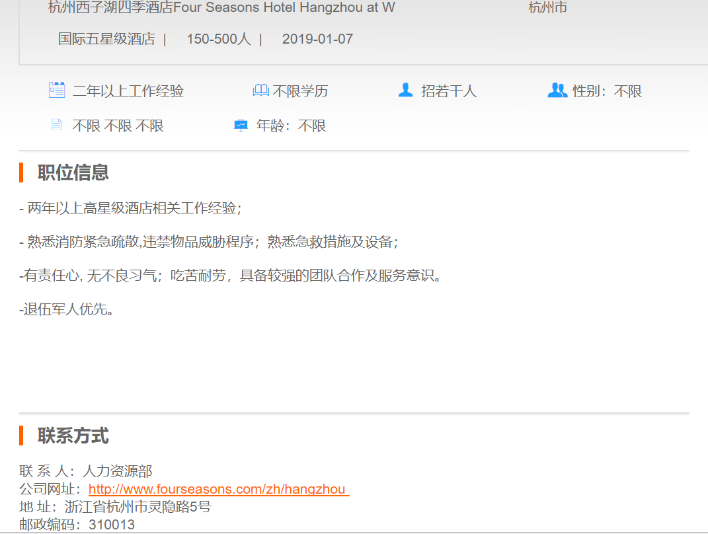The height and width of the screenshot is (534, 708).
Task: Click the 联系方式 section heading
Action: 73,436
